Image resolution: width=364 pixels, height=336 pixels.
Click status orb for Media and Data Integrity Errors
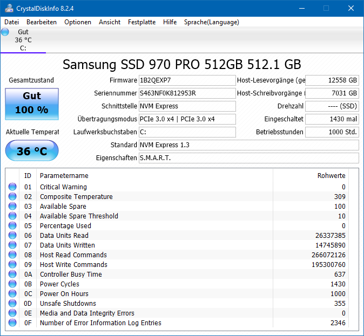12,313
